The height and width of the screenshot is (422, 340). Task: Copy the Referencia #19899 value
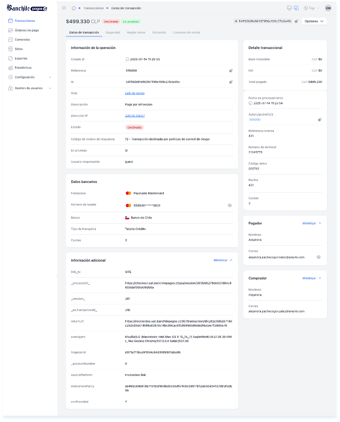click(231, 70)
